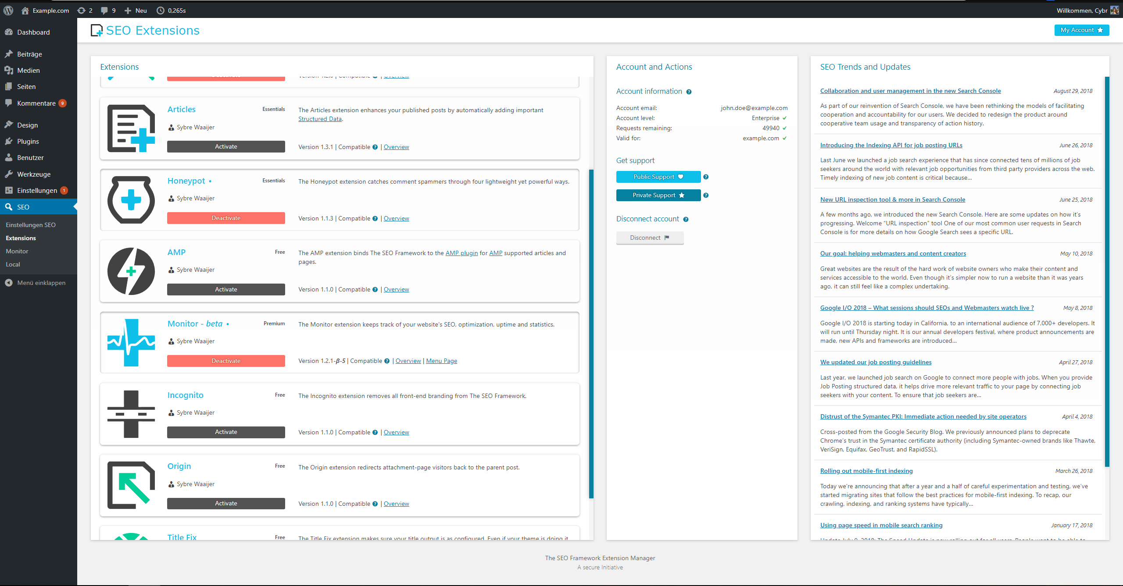
Task: Click help icon next to Private Support
Action: pyautogui.click(x=706, y=195)
